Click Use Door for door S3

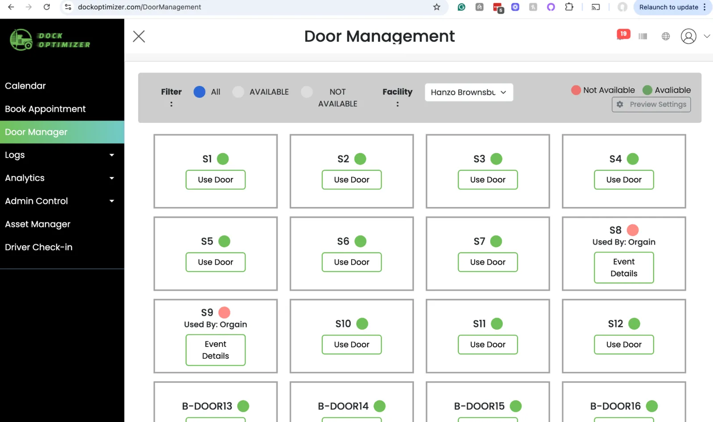pyautogui.click(x=488, y=180)
